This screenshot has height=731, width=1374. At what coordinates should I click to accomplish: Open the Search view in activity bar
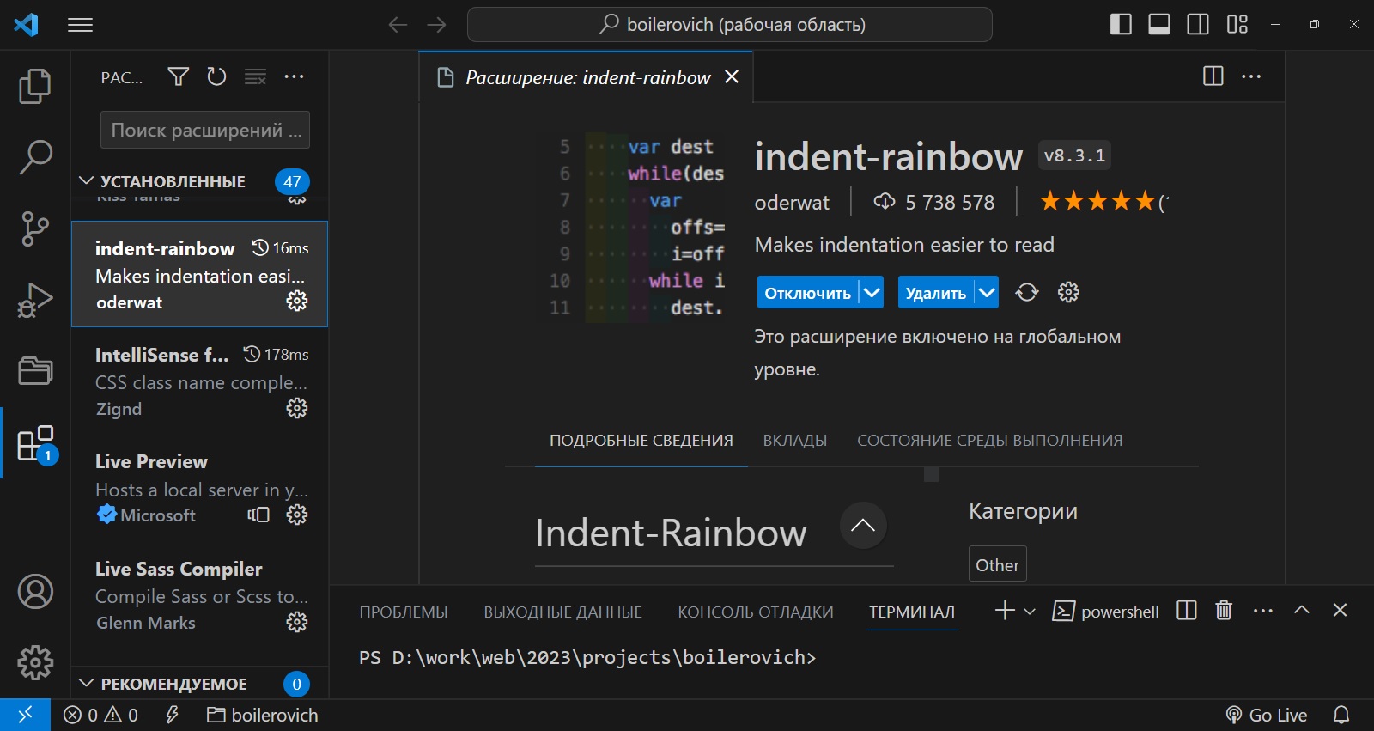(35, 157)
